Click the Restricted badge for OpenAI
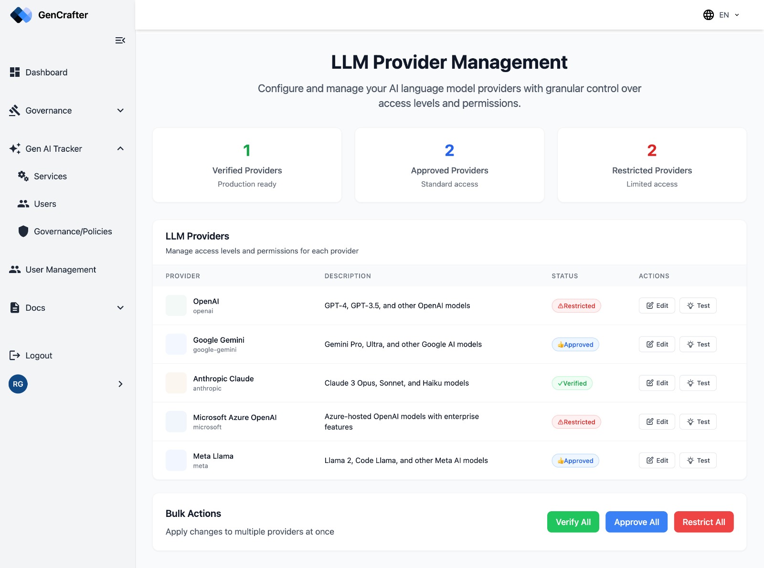The height and width of the screenshot is (568, 764). pos(576,305)
